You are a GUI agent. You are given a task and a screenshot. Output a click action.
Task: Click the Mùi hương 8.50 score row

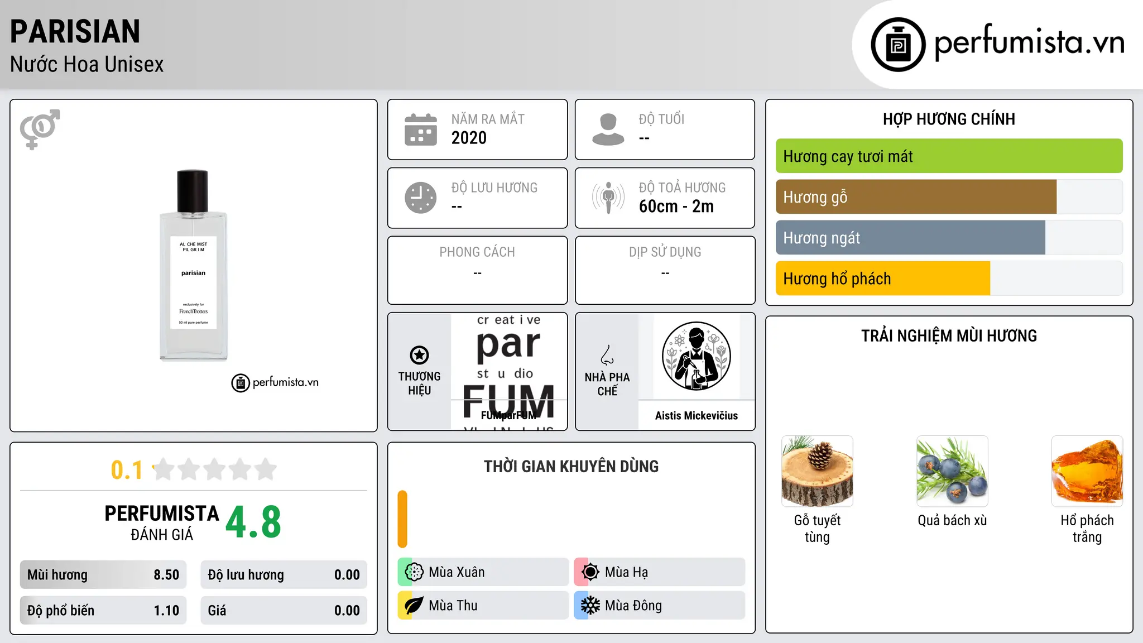103,575
